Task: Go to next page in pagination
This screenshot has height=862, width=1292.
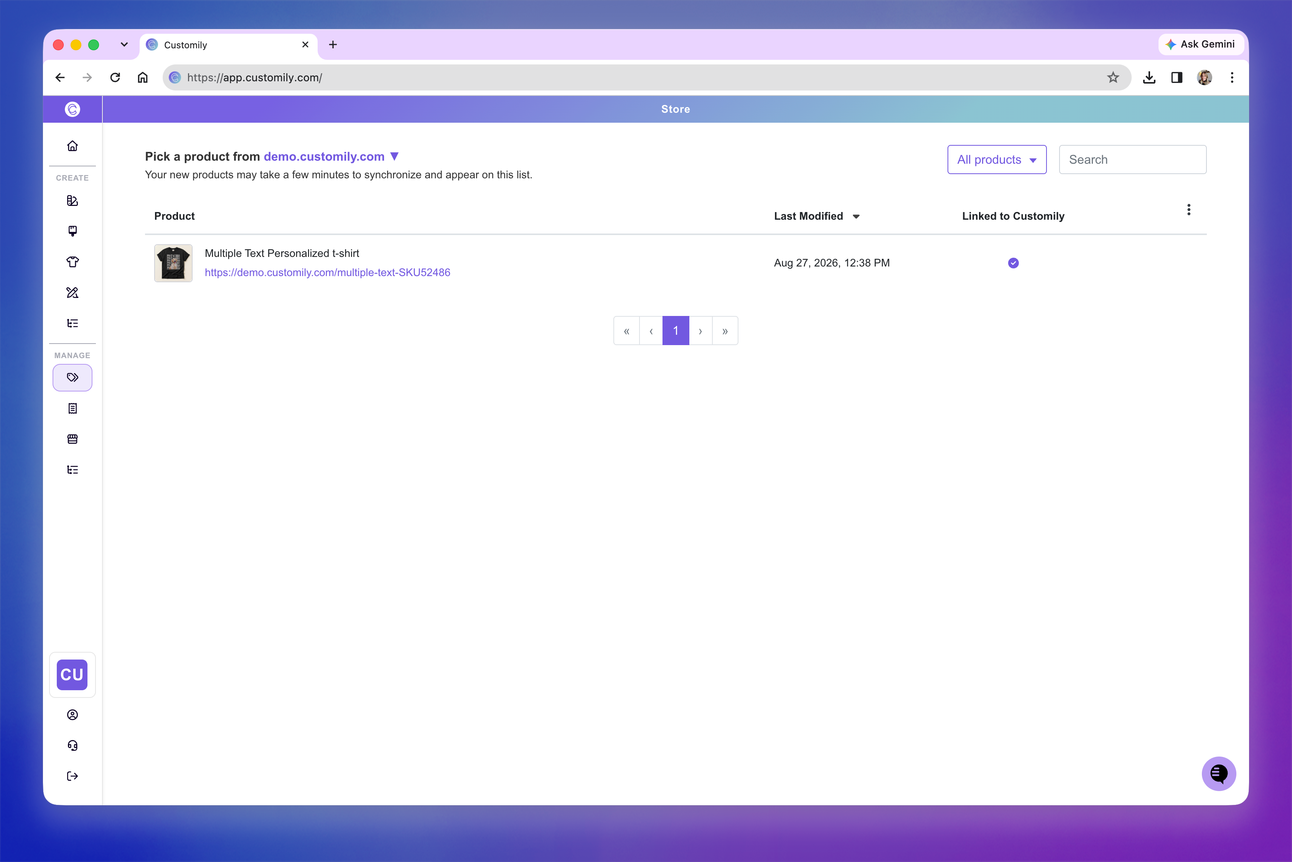Action: tap(700, 331)
